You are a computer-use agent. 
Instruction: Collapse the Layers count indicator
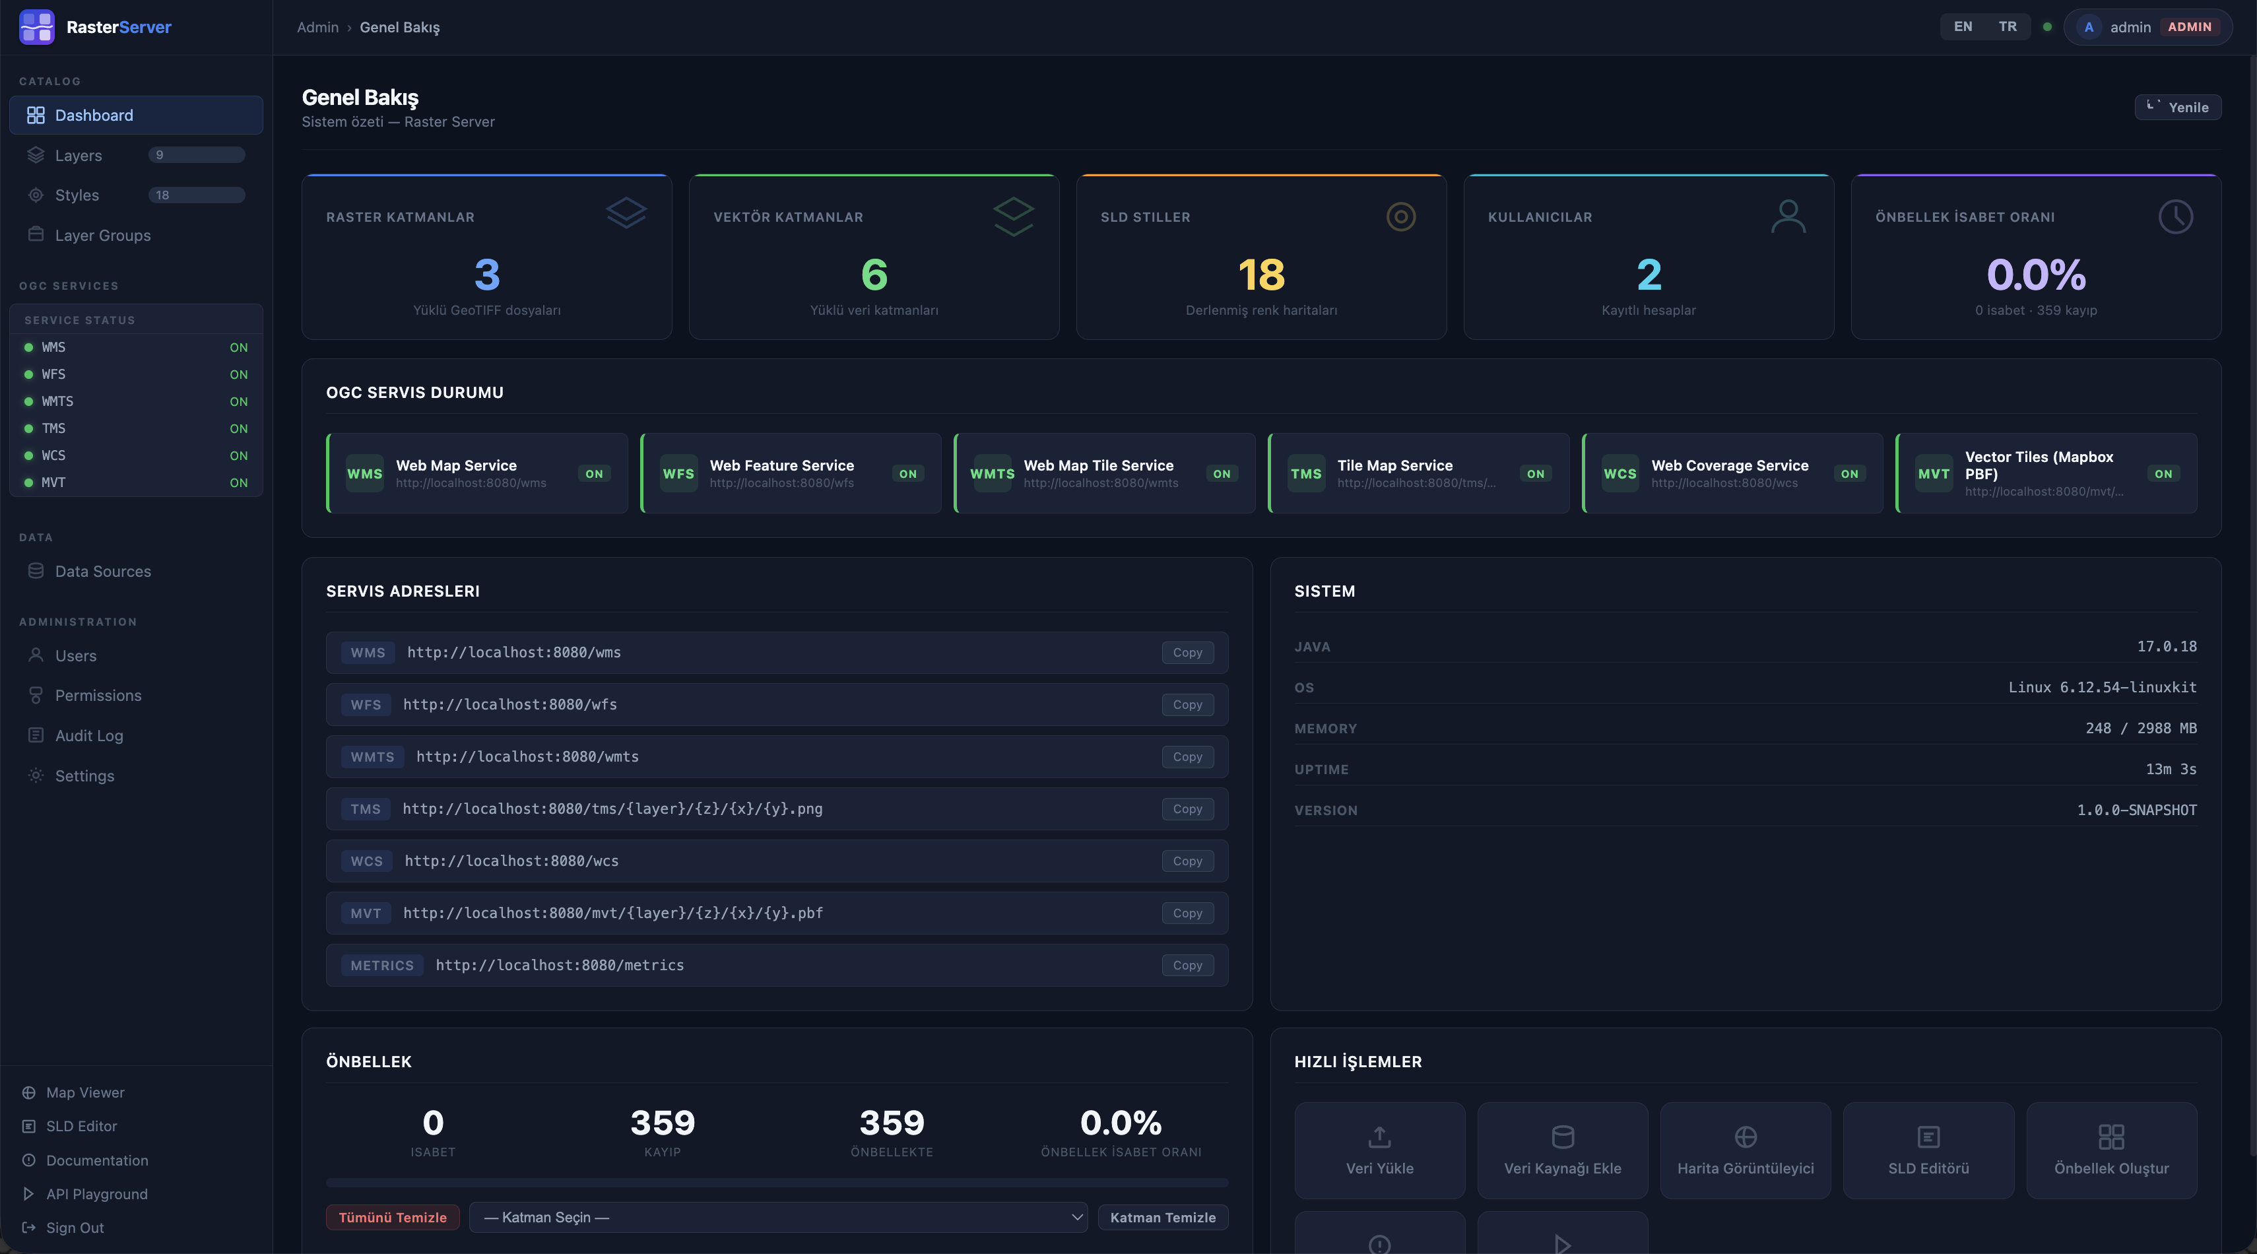click(x=196, y=154)
